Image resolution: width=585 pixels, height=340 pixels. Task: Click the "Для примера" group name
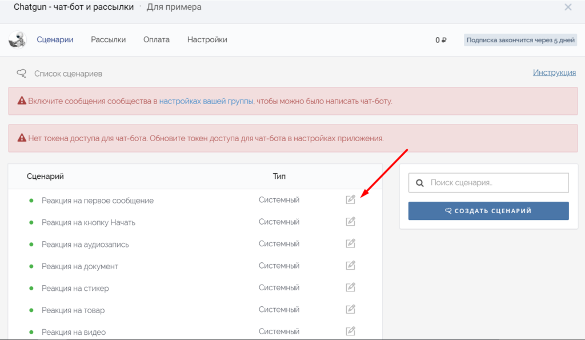pos(174,7)
